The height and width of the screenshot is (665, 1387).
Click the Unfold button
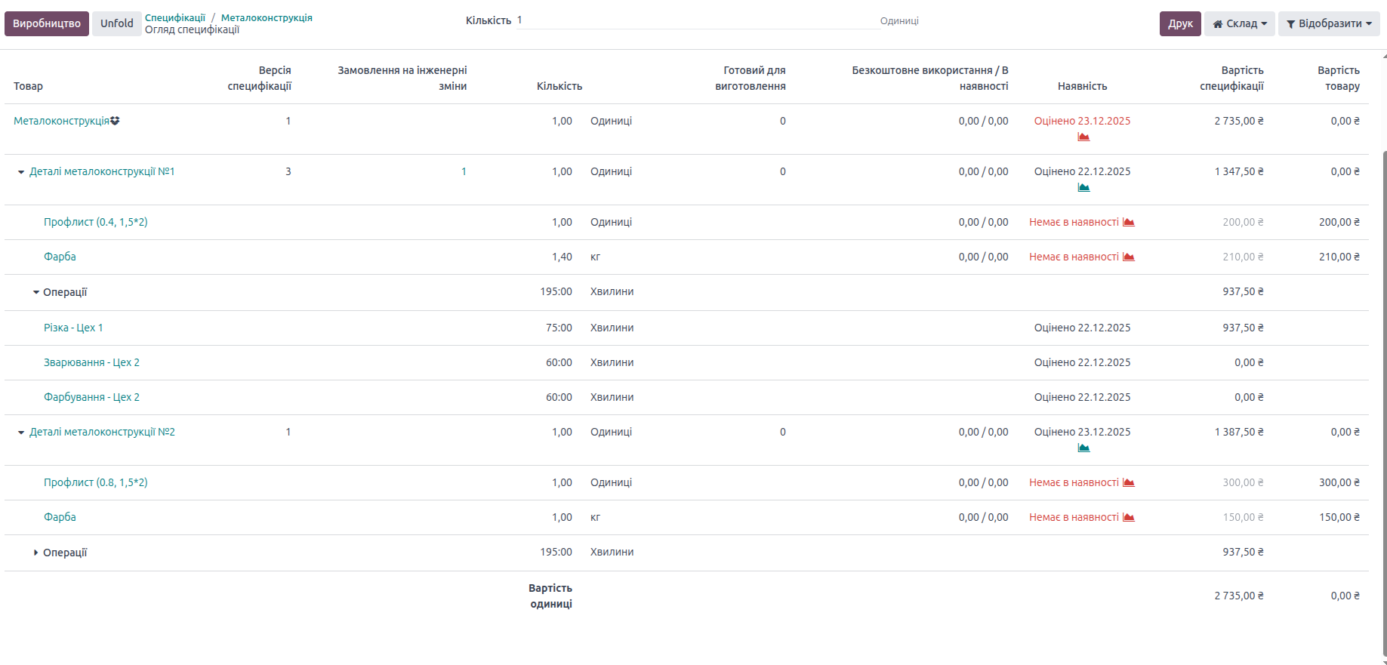pyautogui.click(x=116, y=23)
